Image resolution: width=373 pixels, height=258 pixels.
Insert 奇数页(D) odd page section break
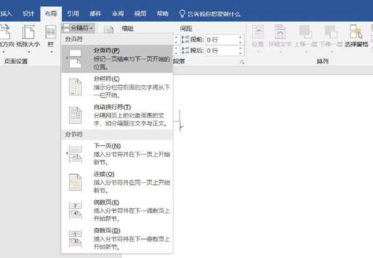[117, 239]
